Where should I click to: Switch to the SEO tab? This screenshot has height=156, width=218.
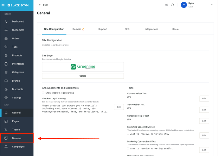127,29
